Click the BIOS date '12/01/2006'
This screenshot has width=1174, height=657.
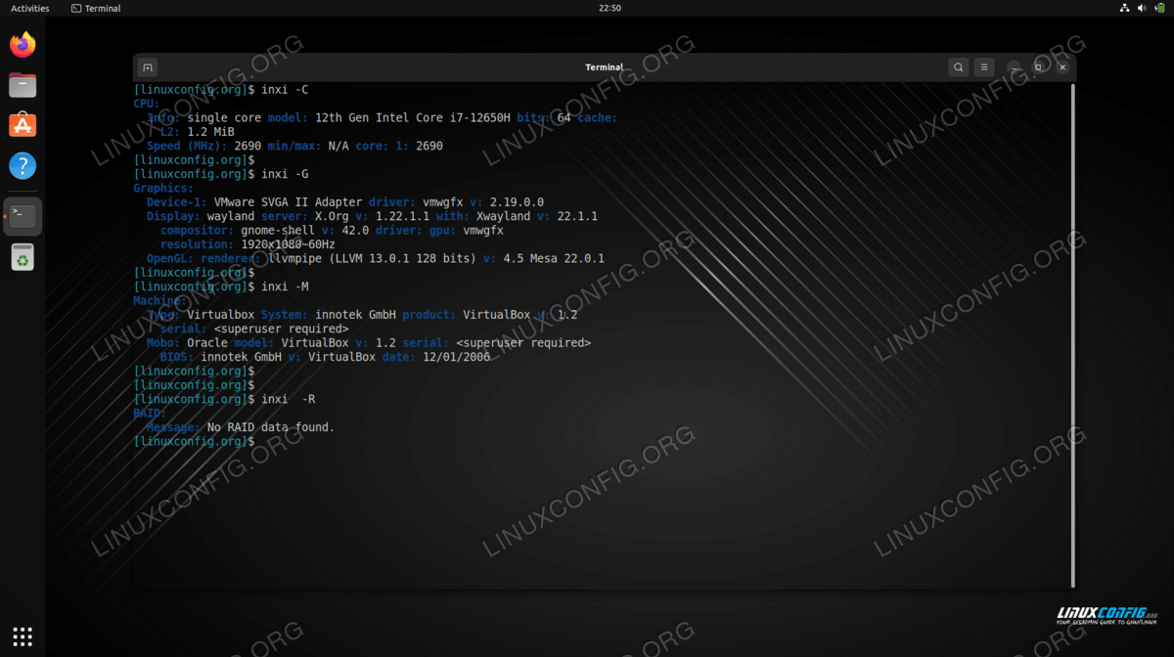click(x=456, y=357)
